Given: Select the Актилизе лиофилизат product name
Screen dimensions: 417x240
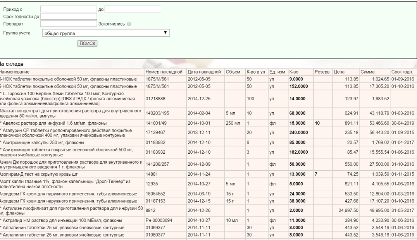Looking at the screenshot, I should [x=72, y=211].
